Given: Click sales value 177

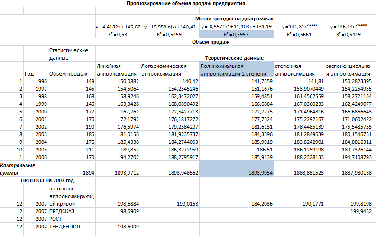Looking at the screenshot, I should (x=90, y=112).
